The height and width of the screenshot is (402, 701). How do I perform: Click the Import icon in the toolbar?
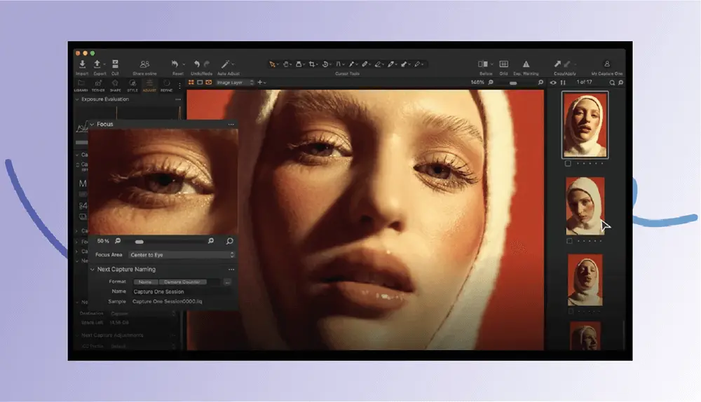pyautogui.click(x=82, y=64)
